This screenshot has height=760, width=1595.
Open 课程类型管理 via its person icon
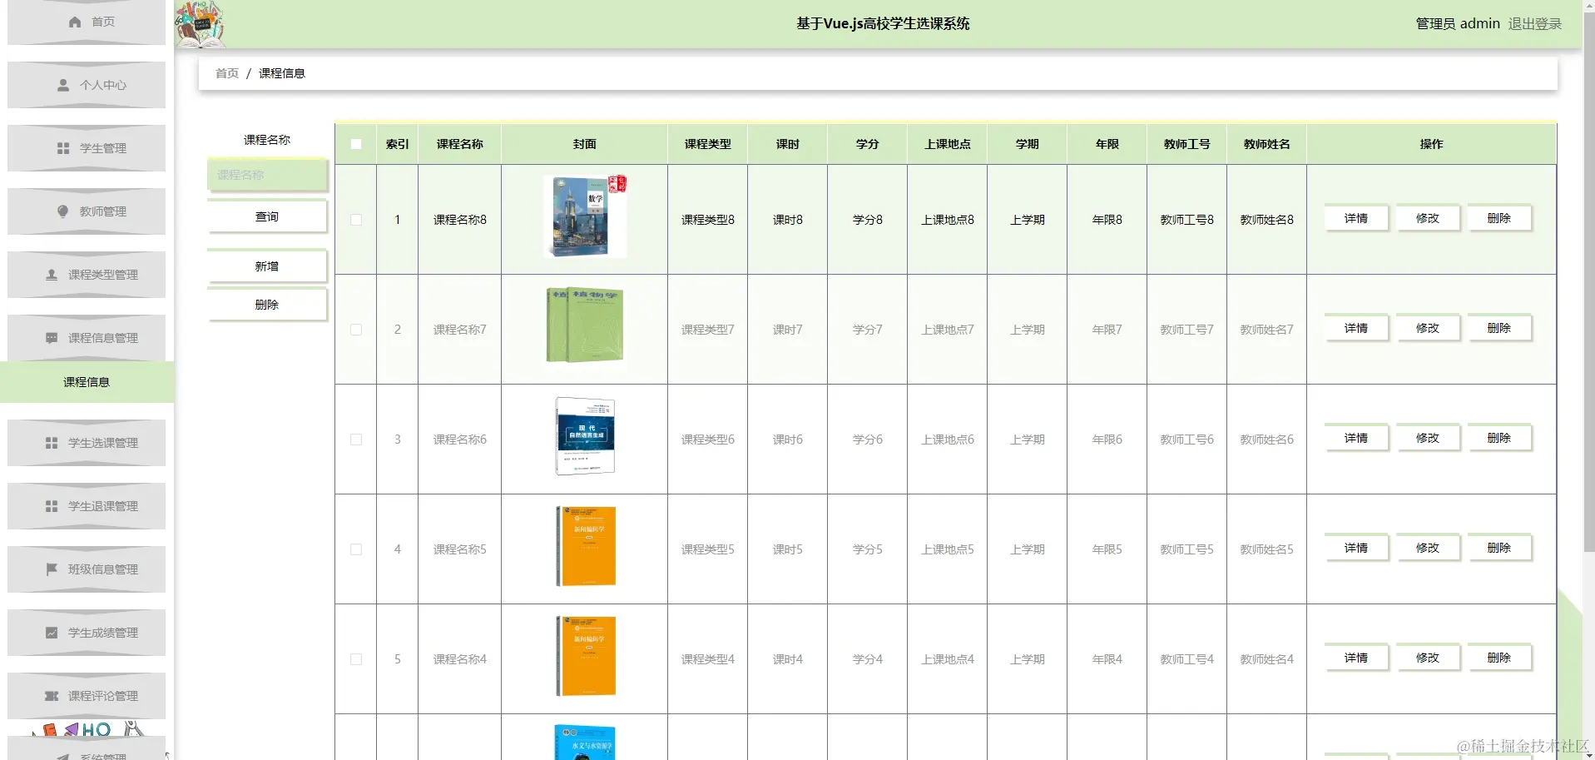click(51, 275)
